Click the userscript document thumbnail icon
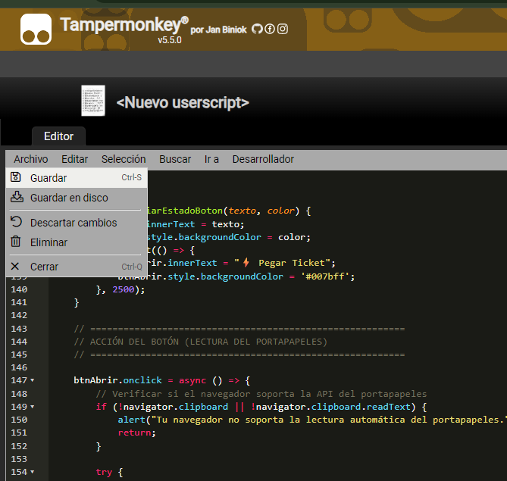Viewport: 507px width, 481px height. tap(93, 101)
